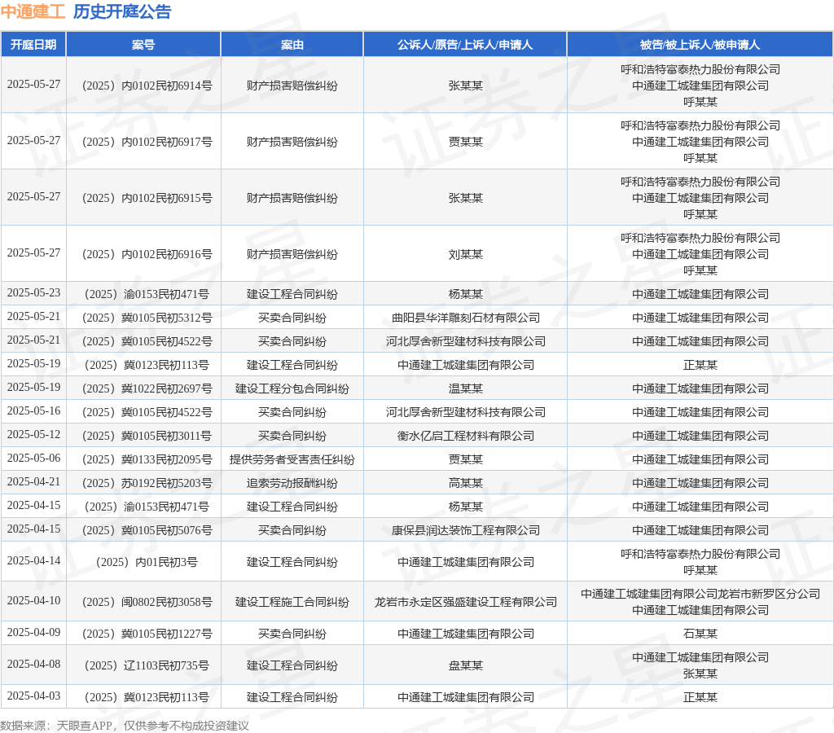The width and height of the screenshot is (834, 733).
Task: Click case number 内0102民初6914号
Action: (147, 86)
